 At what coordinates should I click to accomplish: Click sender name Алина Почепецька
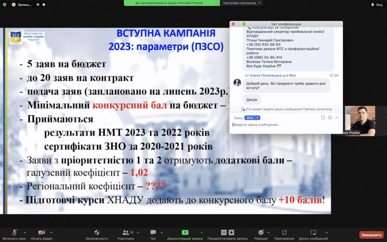[x=265, y=76]
